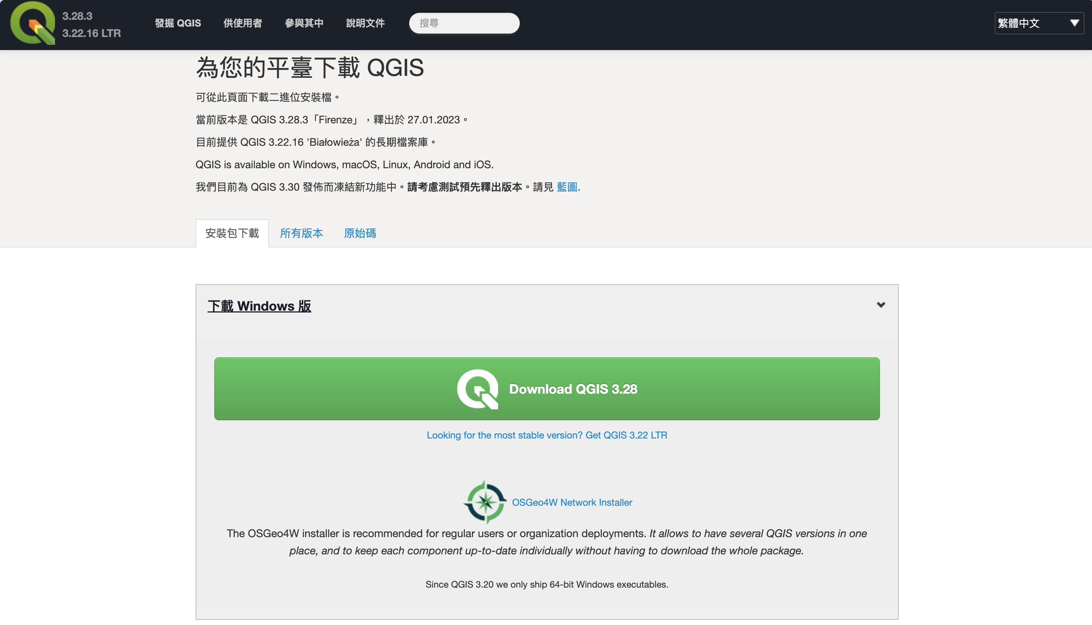
Task: Open the 參與其中 menu
Action: [304, 23]
